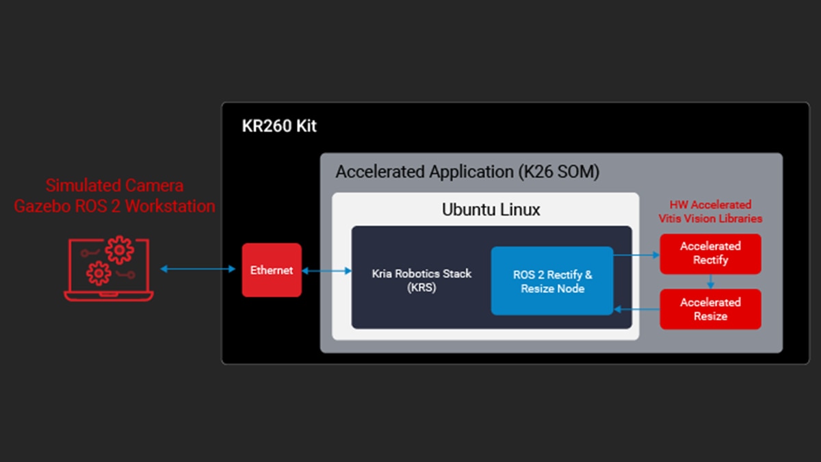
Task: Click the Simulated Camera text
Action: pos(114,185)
